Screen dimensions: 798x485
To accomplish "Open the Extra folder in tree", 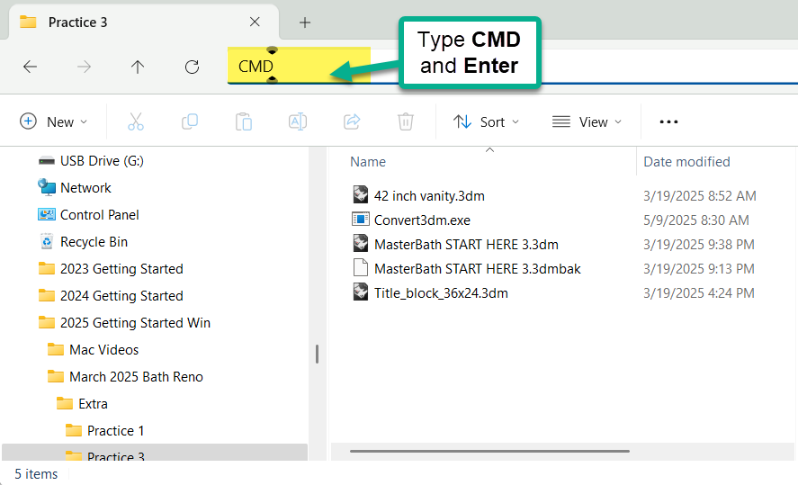I will (x=93, y=404).
